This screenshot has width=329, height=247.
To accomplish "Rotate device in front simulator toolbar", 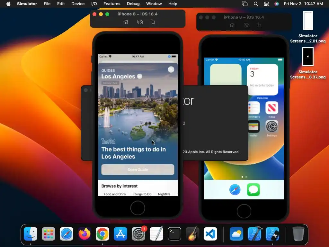I will coord(153,22).
